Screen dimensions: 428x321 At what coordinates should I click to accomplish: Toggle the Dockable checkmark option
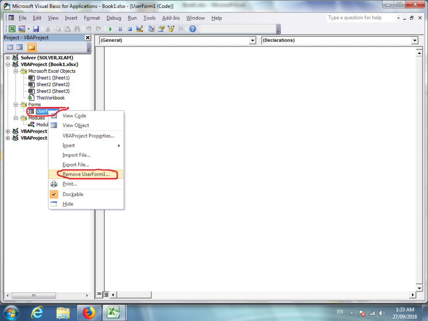pos(86,194)
